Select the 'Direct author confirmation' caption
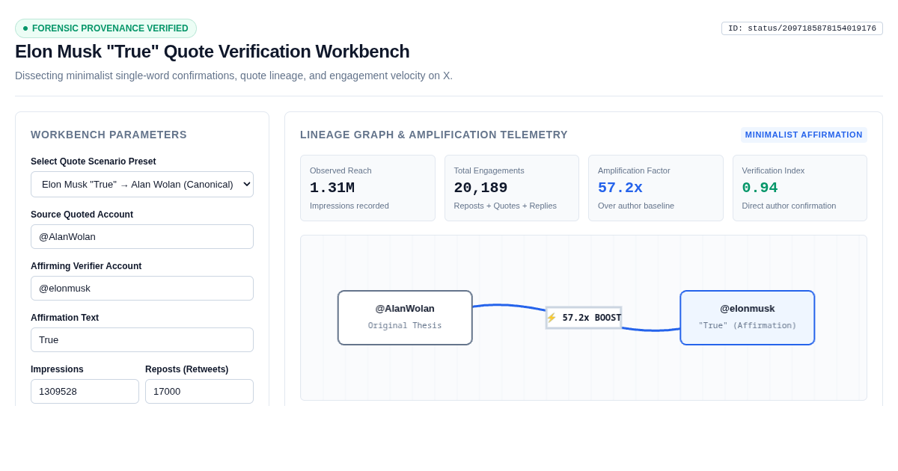This screenshot has width=898, height=471. [789, 206]
